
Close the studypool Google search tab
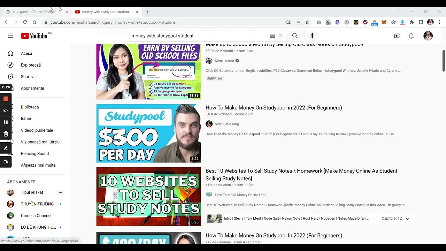click(67, 12)
